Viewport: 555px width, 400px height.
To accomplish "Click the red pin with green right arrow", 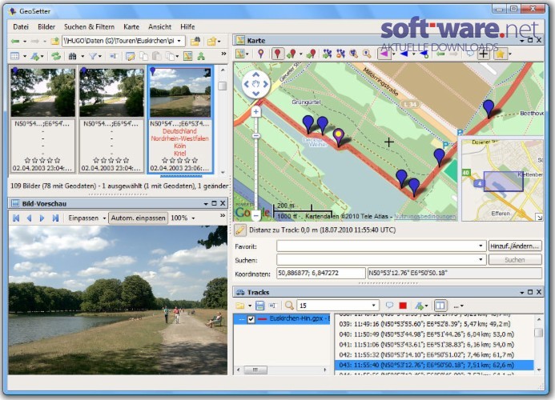I will pyautogui.click(x=312, y=54).
